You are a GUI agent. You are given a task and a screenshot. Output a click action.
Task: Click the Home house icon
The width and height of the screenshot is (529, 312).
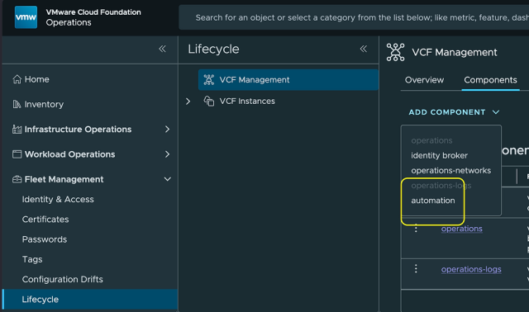pyautogui.click(x=17, y=79)
